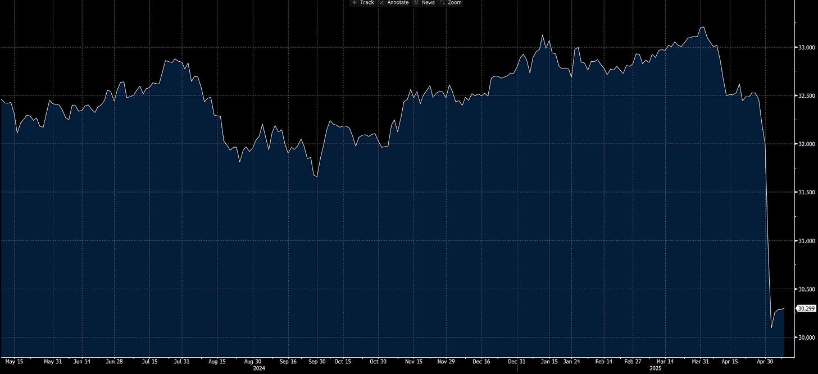This screenshot has height=374, width=818.
Task: Click the Feb 27 date label
Action: (633, 362)
